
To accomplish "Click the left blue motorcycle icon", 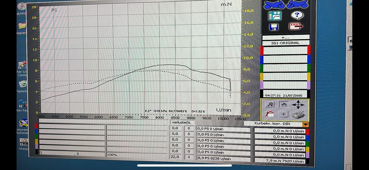I will pos(274,4).
